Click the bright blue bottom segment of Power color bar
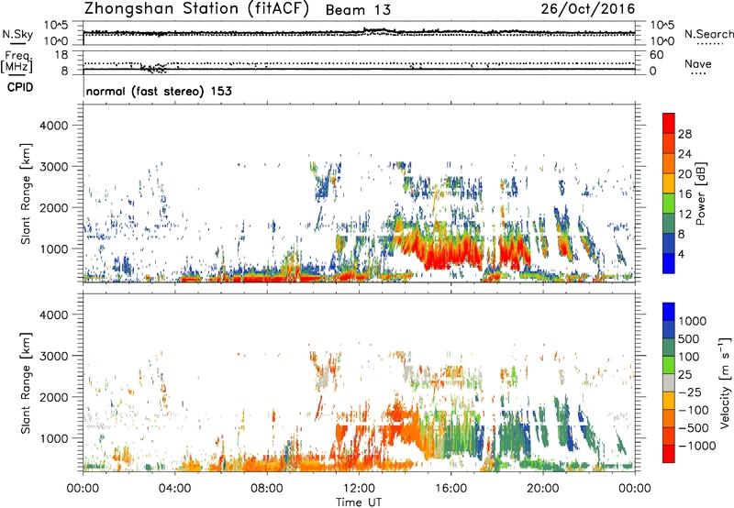Screen dimensions: 734x508 pyautogui.click(x=669, y=264)
